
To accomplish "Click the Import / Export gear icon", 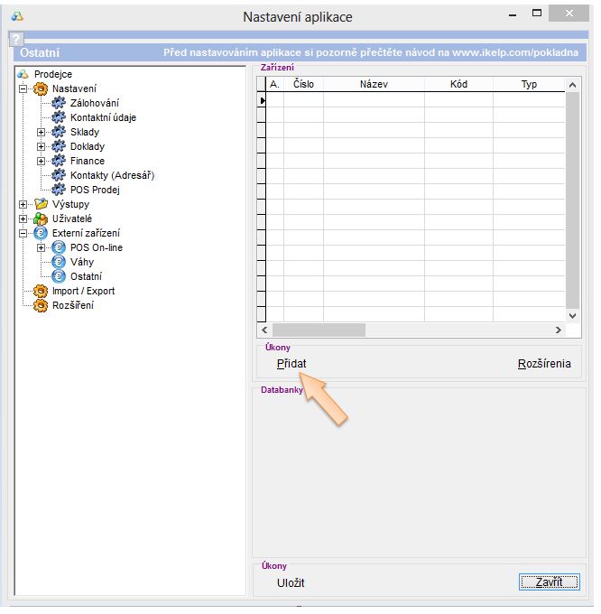I will (x=41, y=292).
